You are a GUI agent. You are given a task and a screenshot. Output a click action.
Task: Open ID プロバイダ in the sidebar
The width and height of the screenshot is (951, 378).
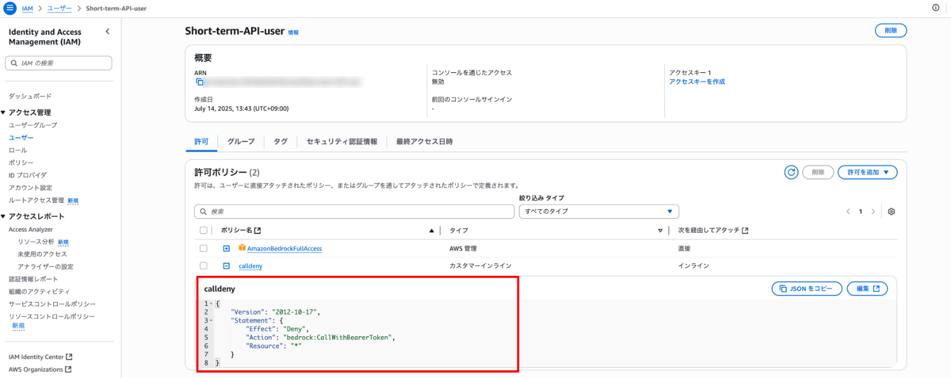point(27,175)
